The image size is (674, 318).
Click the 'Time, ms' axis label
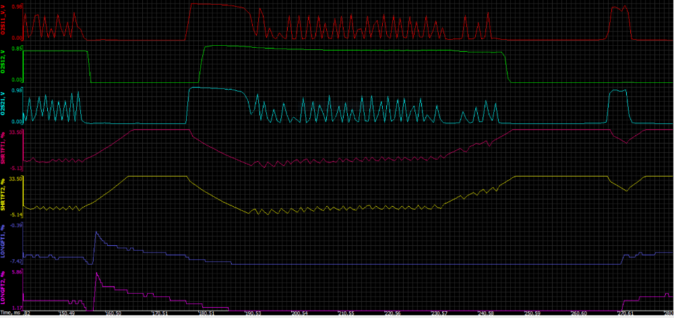[x=11, y=313]
